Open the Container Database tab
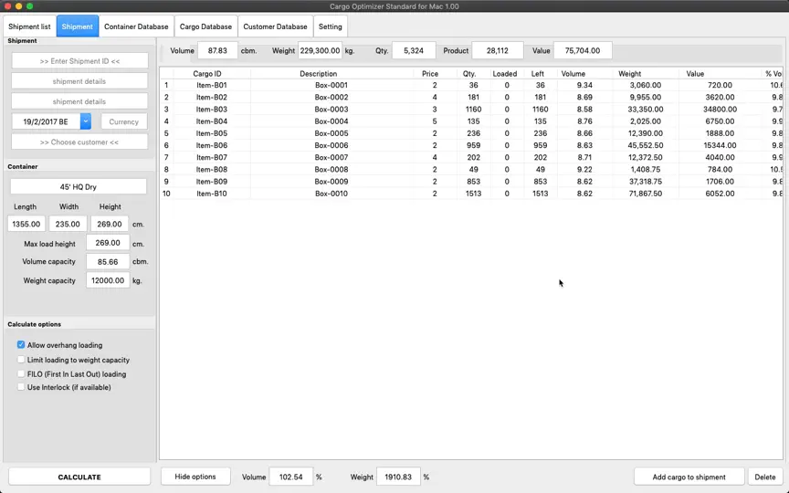The image size is (789, 493). (x=136, y=26)
